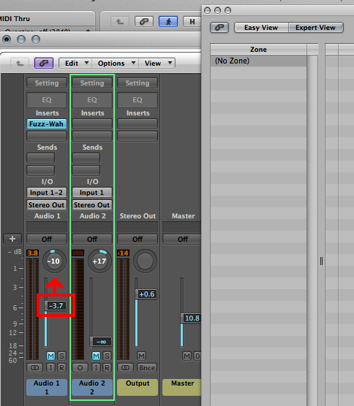Toggle stereo format icon on Audio 1
The image size is (354, 406).
click(35, 367)
